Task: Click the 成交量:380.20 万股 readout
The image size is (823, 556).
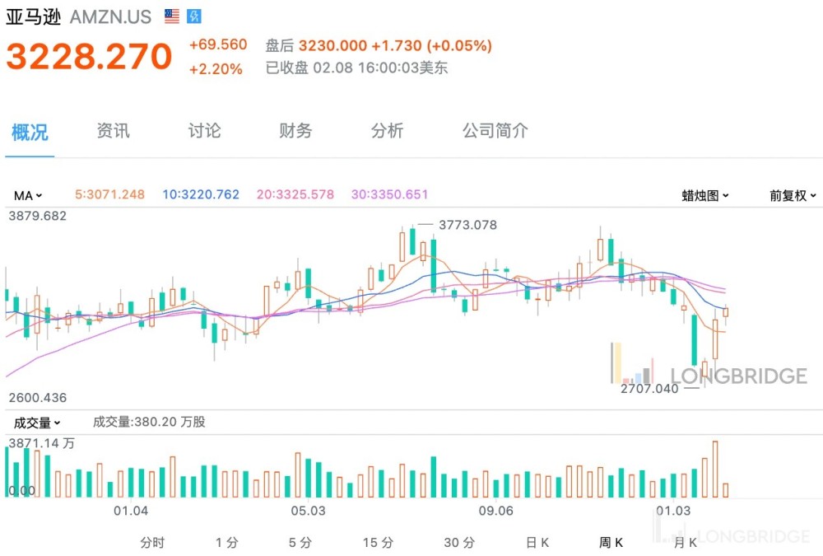Action: point(149,422)
